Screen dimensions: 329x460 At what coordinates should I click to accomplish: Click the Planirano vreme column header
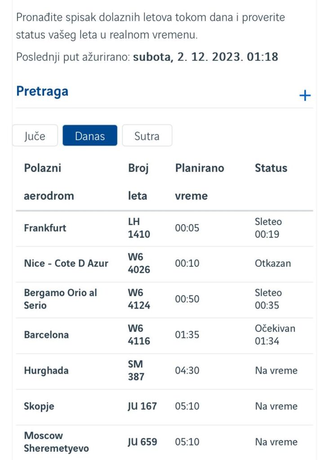[x=200, y=181]
